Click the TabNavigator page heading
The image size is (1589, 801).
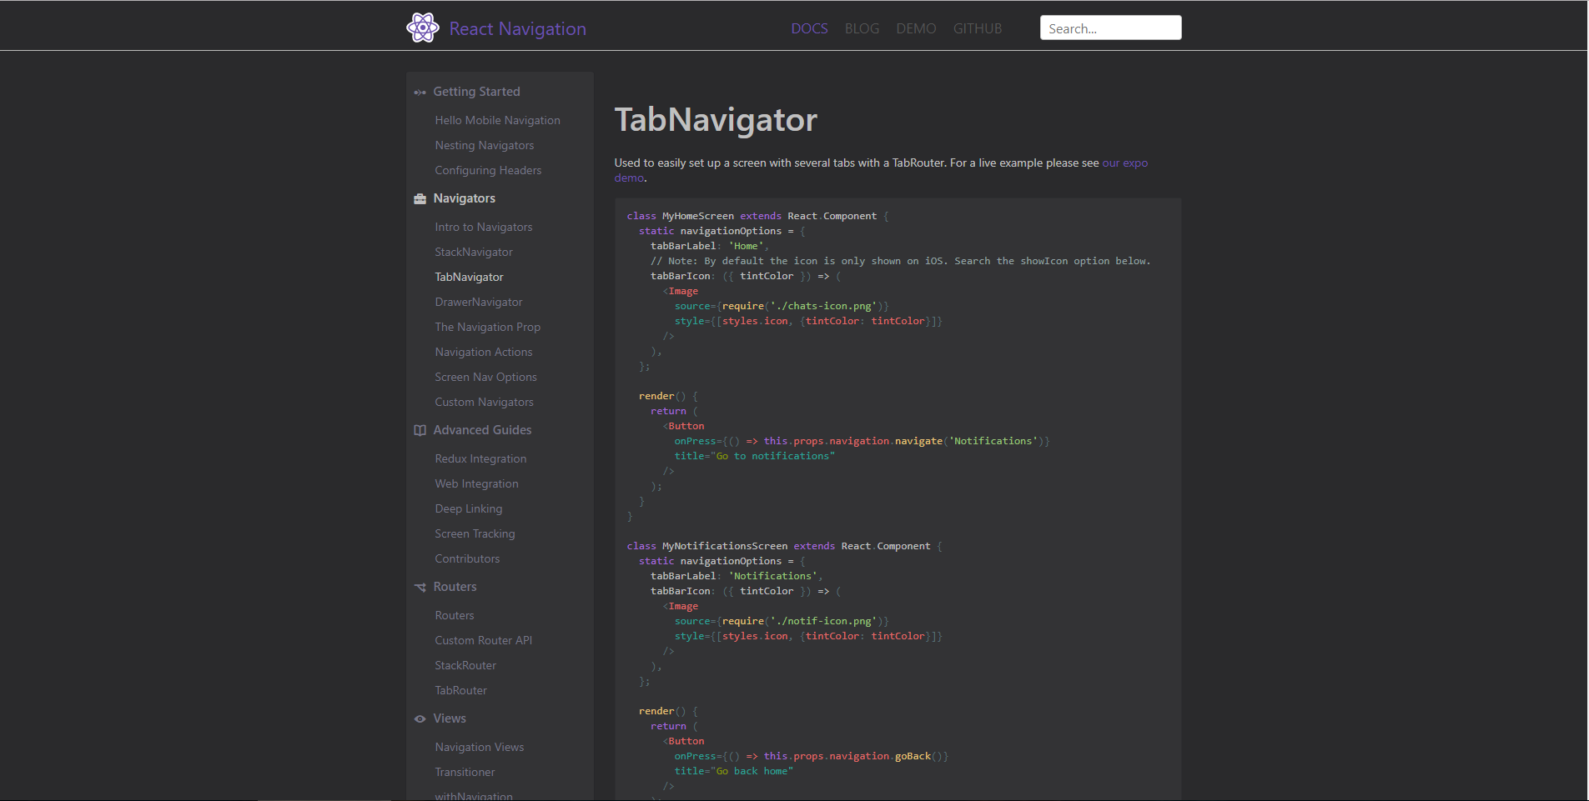[x=716, y=120]
